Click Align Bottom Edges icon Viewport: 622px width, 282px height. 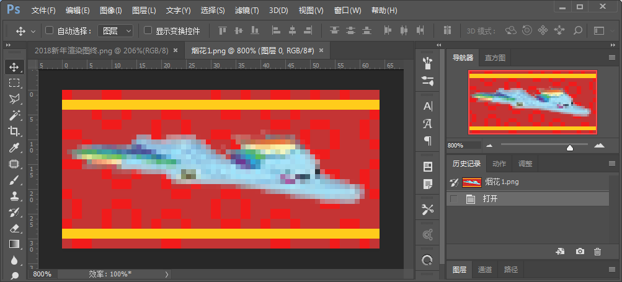pyautogui.click(x=255, y=30)
